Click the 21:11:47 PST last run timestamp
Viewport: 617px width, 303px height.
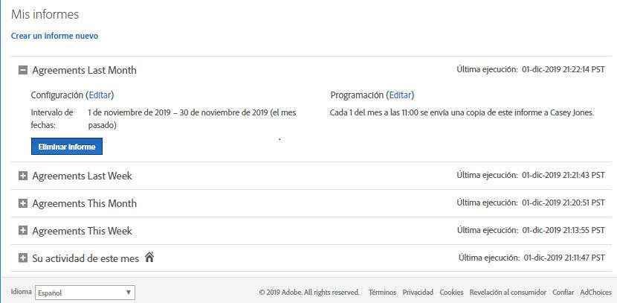564,258
